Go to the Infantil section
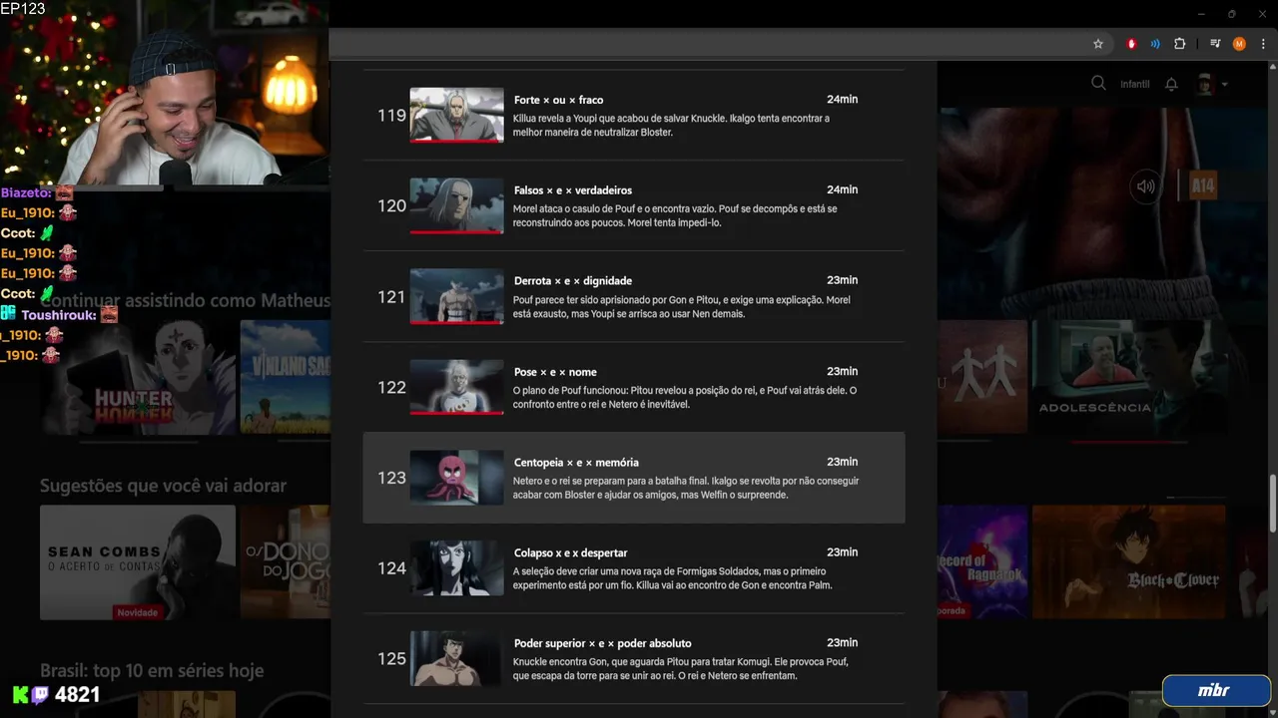 click(1135, 84)
